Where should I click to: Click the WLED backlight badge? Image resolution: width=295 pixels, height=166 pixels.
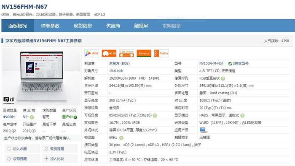pos(109,53)
